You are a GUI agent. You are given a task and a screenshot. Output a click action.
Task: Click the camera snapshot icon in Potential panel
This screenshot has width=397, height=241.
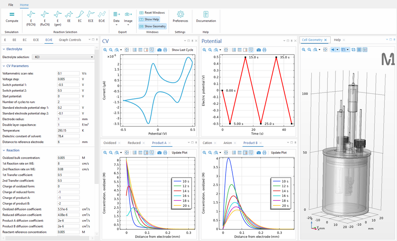tap(259, 50)
